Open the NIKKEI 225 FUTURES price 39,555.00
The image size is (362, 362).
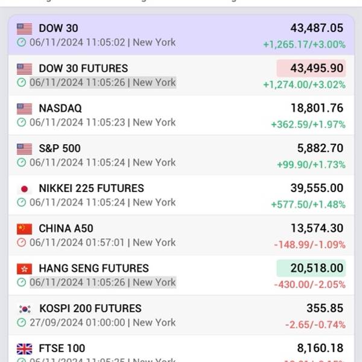(317, 188)
